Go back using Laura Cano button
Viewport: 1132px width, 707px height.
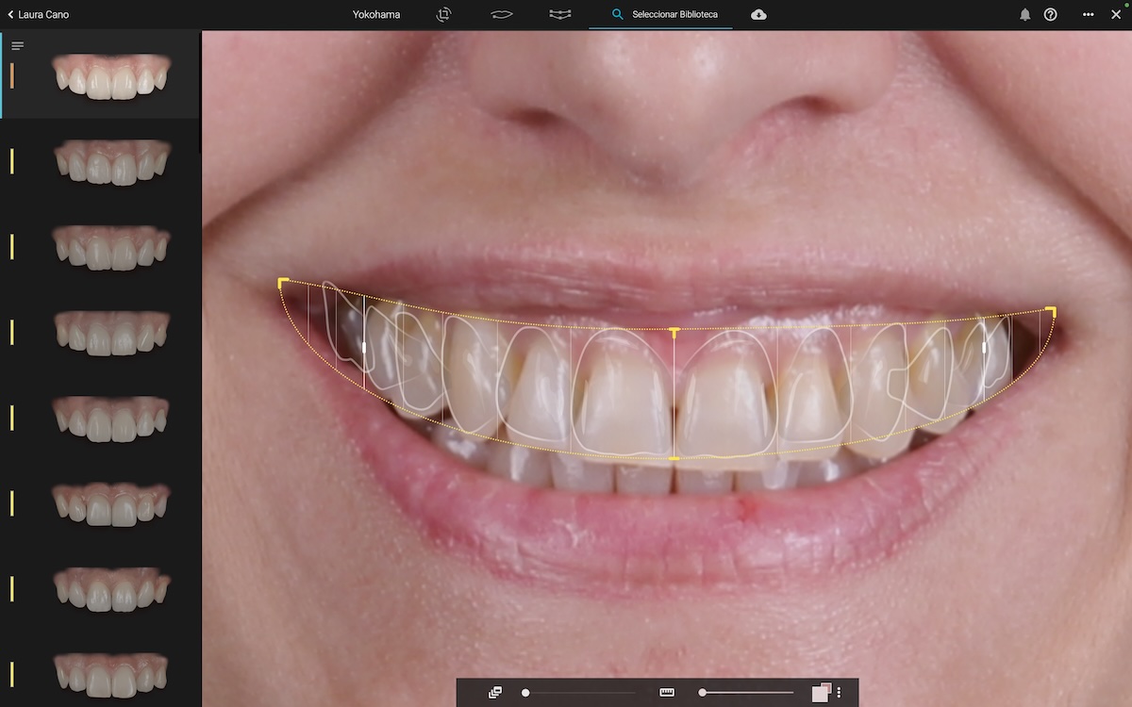[x=38, y=15]
